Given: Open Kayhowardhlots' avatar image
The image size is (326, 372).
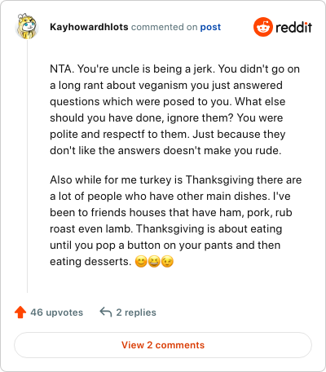Looking at the screenshot, I should pos(27,26).
